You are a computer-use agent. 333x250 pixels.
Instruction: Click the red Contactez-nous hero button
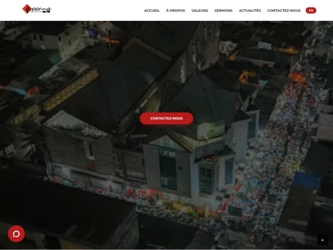(166, 119)
